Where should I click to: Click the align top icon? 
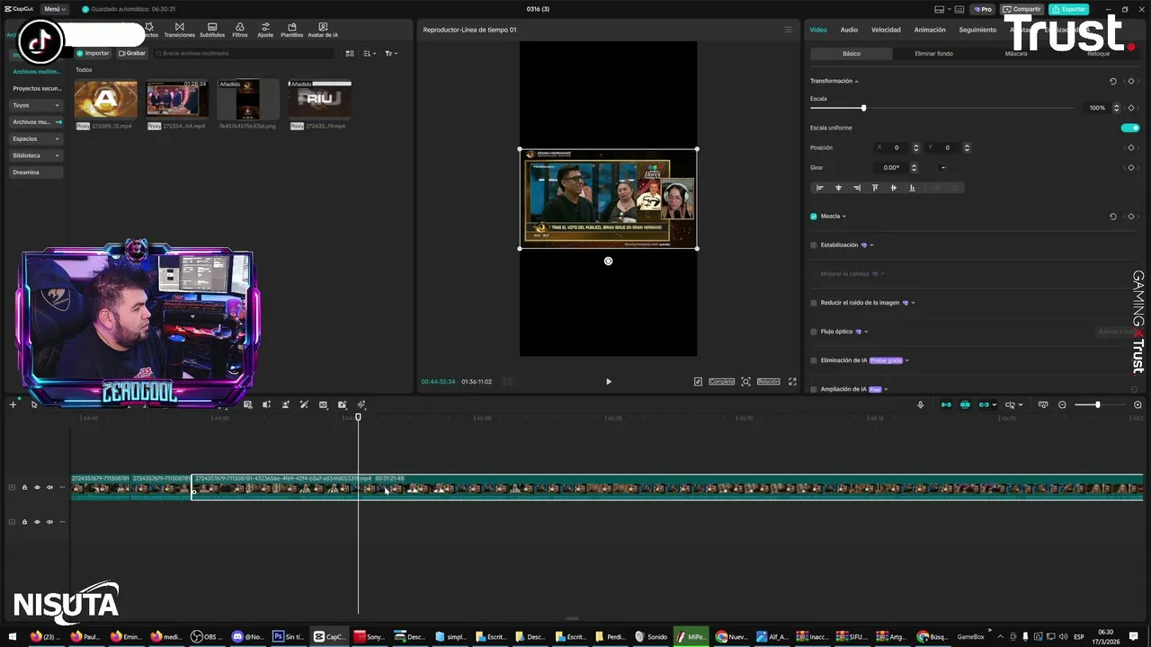[x=875, y=188]
